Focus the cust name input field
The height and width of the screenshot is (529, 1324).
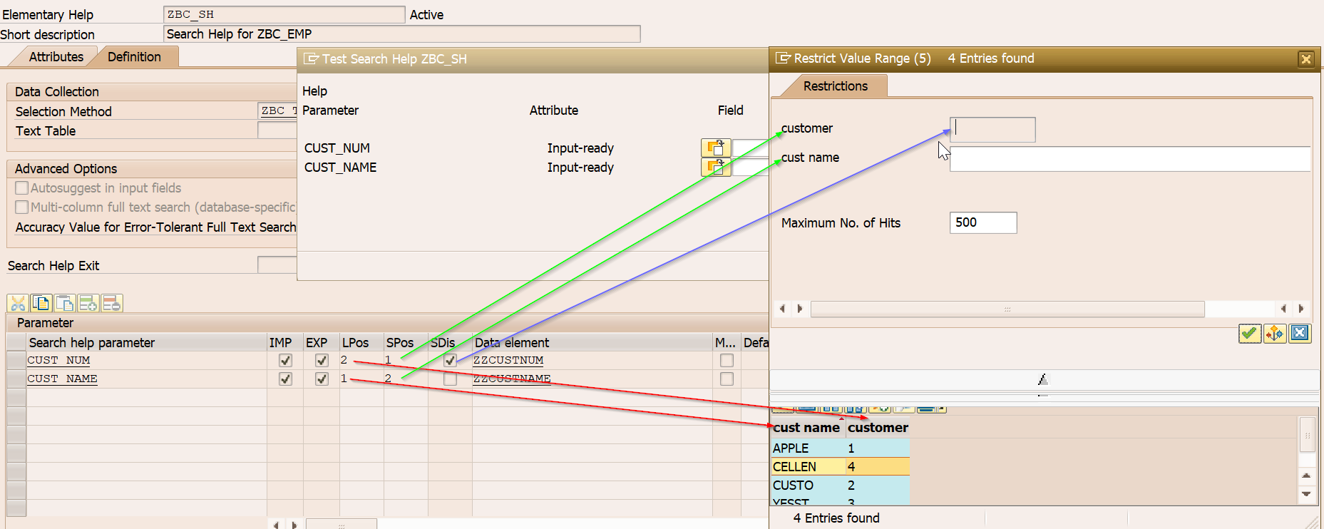(x=1130, y=159)
